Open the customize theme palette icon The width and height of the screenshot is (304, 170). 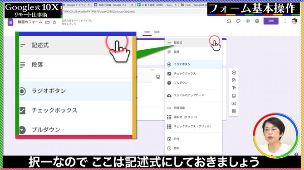coord(238,21)
